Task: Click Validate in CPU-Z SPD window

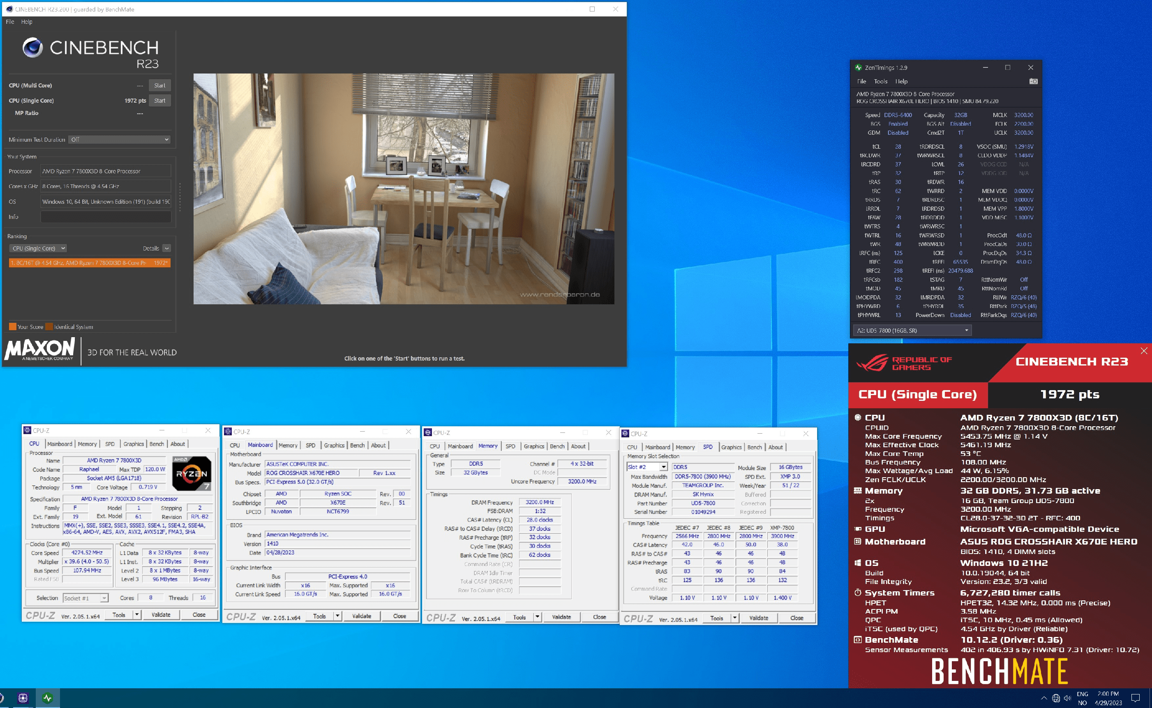Action: click(x=758, y=618)
